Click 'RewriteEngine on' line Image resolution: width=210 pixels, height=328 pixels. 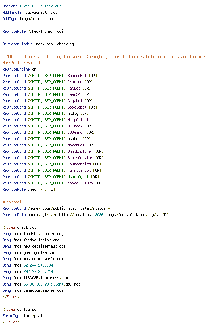(x=19, y=69)
